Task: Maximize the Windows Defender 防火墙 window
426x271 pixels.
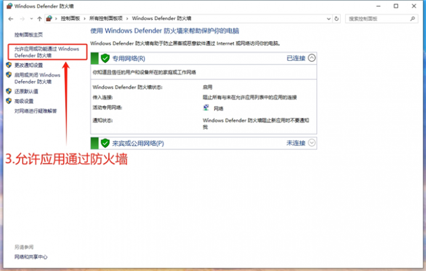Action: pos(396,6)
